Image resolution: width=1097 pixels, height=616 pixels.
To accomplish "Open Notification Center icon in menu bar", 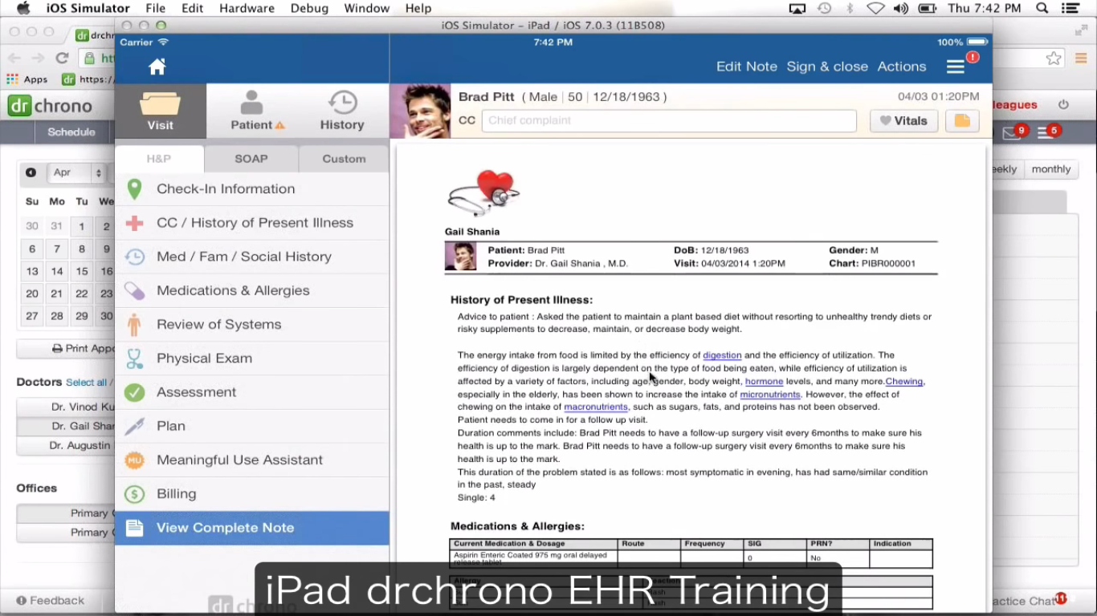I will (x=1070, y=8).
